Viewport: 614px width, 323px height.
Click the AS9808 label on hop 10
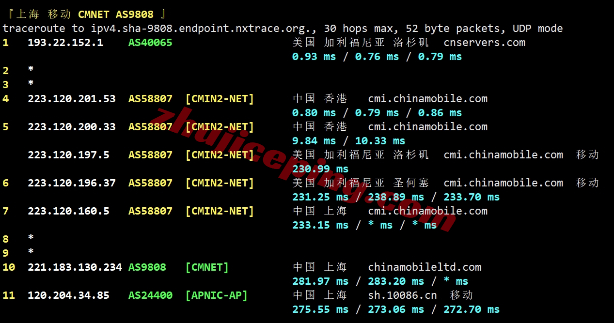pos(147,267)
